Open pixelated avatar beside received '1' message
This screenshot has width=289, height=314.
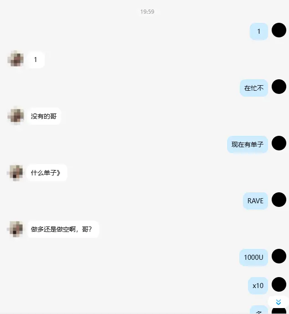tap(16, 59)
